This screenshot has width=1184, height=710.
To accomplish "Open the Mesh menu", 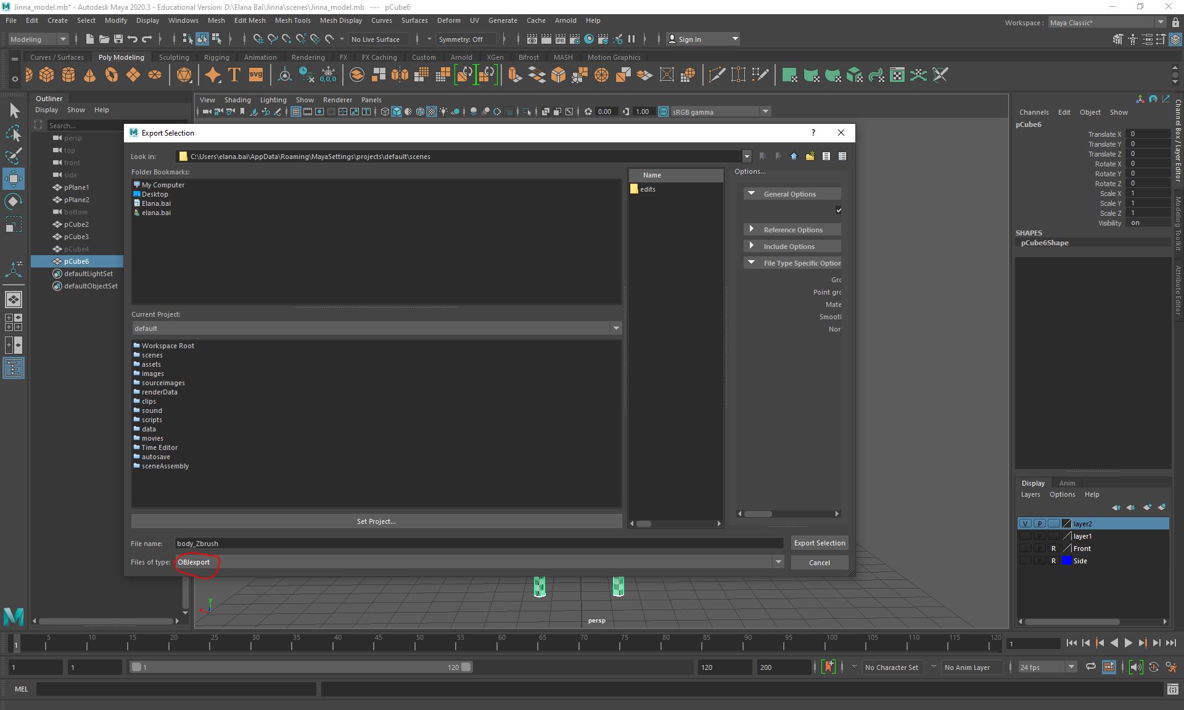I will coord(216,20).
